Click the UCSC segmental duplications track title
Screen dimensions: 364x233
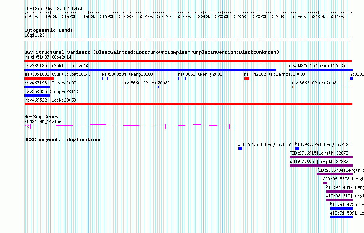pyautogui.click(x=63, y=140)
